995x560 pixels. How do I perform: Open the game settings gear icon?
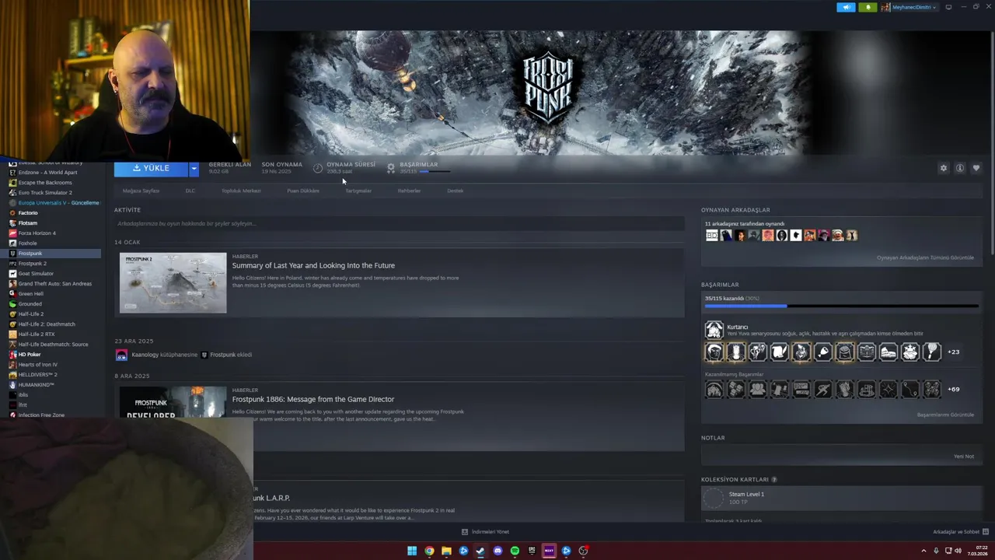tap(944, 168)
